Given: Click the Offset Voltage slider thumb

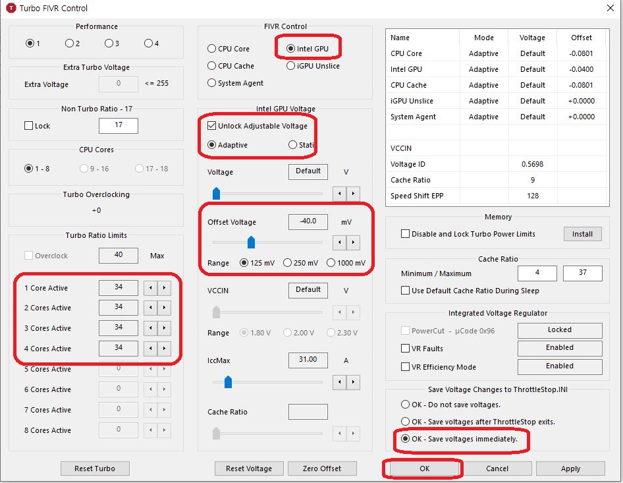Looking at the screenshot, I should (251, 242).
